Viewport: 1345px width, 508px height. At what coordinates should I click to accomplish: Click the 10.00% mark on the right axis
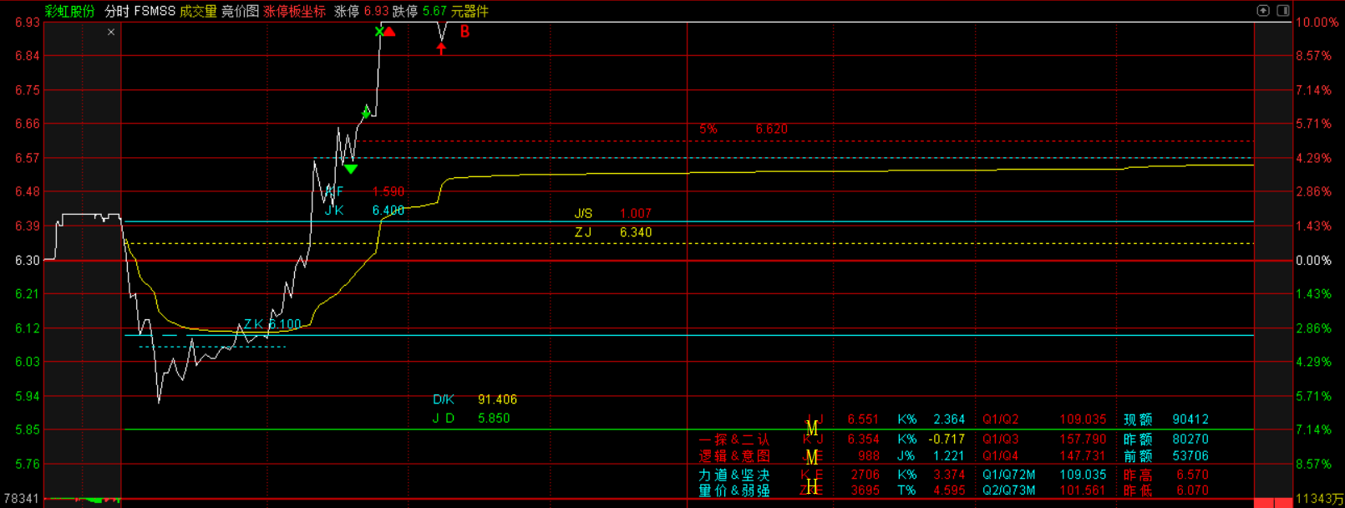1316,23
